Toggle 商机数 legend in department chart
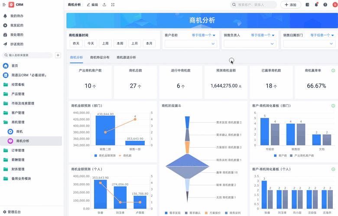 125,156
